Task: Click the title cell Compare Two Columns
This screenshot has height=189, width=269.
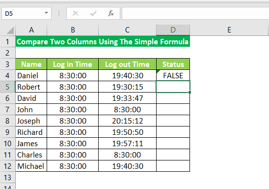Action: [103, 41]
